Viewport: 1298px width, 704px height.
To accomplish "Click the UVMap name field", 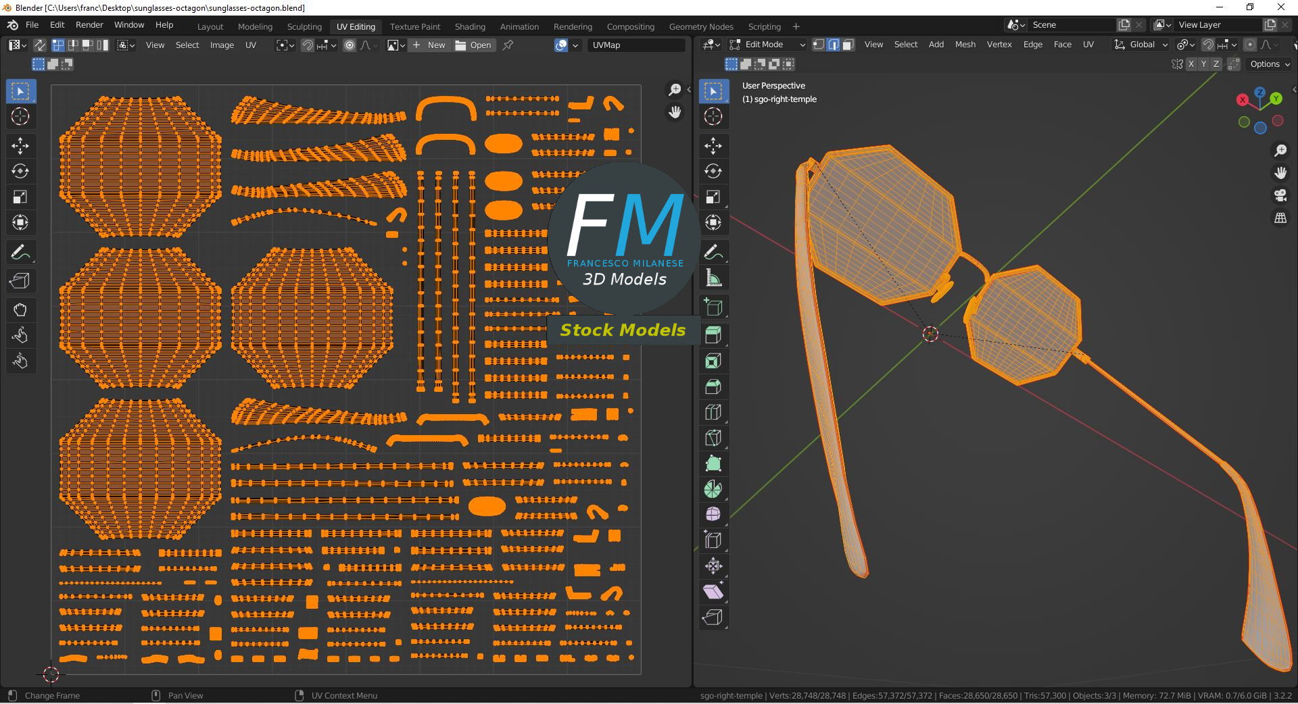I will point(635,45).
